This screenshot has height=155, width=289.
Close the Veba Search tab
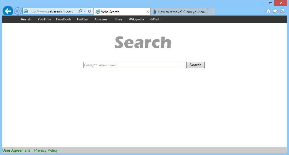(147, 12)
